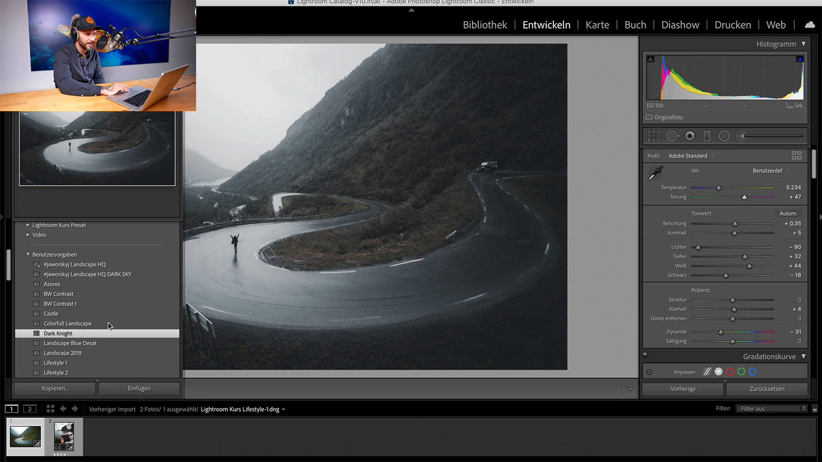
Task: Collapse the Benutzervorgaben preset group
Action: click(28, 254)
